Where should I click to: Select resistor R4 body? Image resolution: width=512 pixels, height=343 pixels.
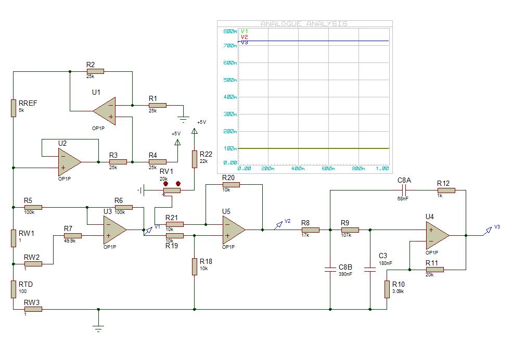[x=157, y=162]
